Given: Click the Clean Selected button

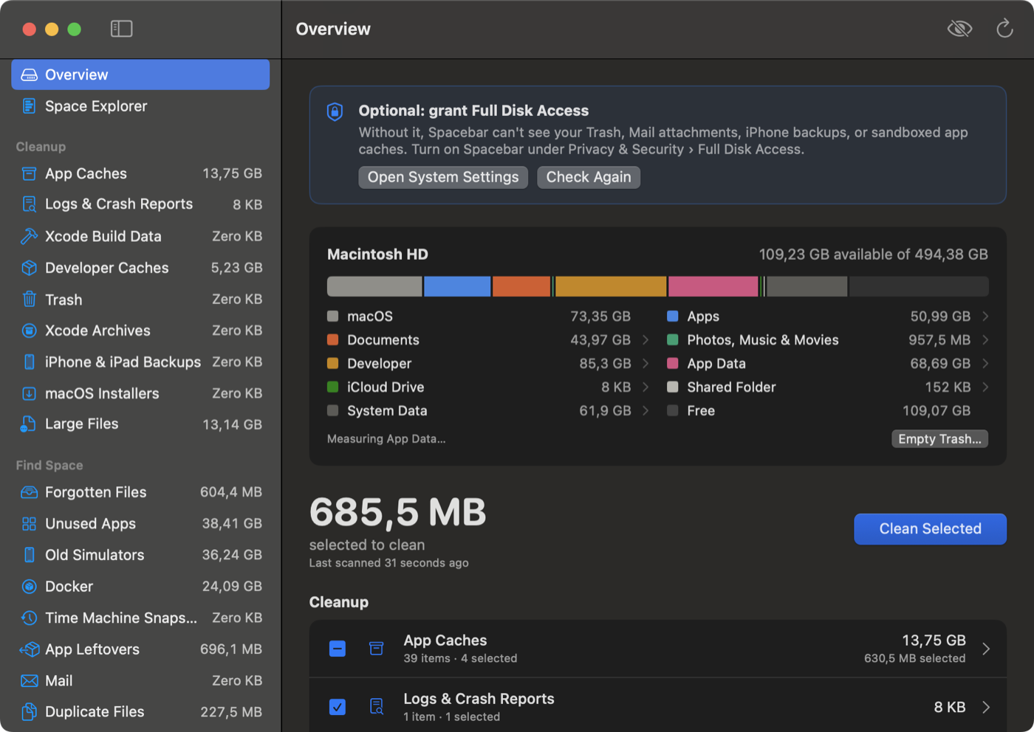Looking at the screenshot, I should click(x=930, y=529).
